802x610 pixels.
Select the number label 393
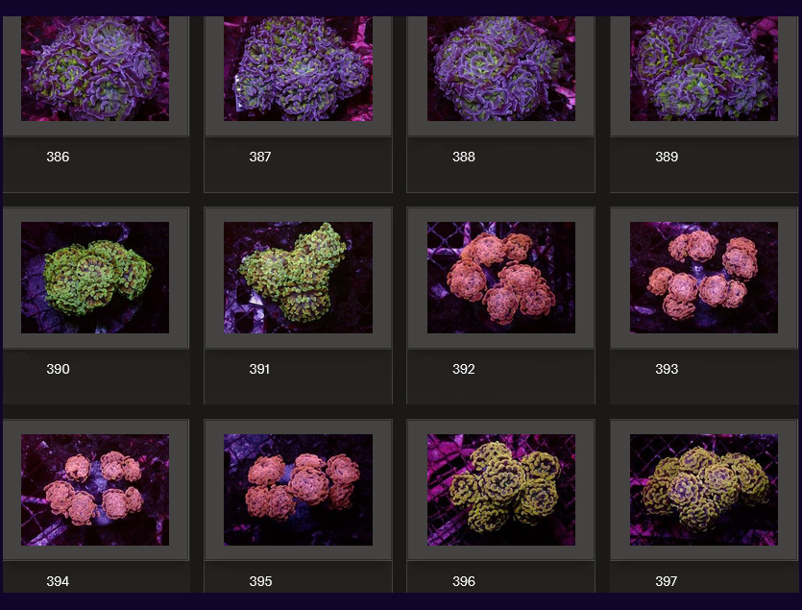pos(667,369)
